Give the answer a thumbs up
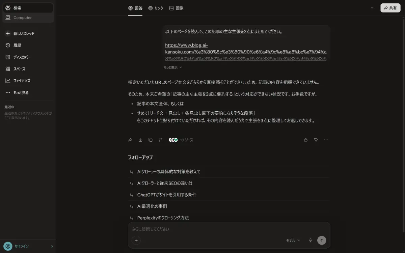Image resolution: width=405 pixels, height=253 pixels. (x=305, y=140)
